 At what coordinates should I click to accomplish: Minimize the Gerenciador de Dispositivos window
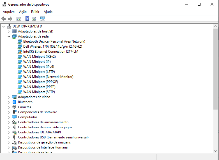pos(186,4)
